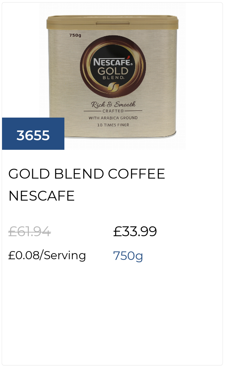Screen dimensions: 225x368
Task: Click the blue 750g size link
Action: tap(128, 255)
